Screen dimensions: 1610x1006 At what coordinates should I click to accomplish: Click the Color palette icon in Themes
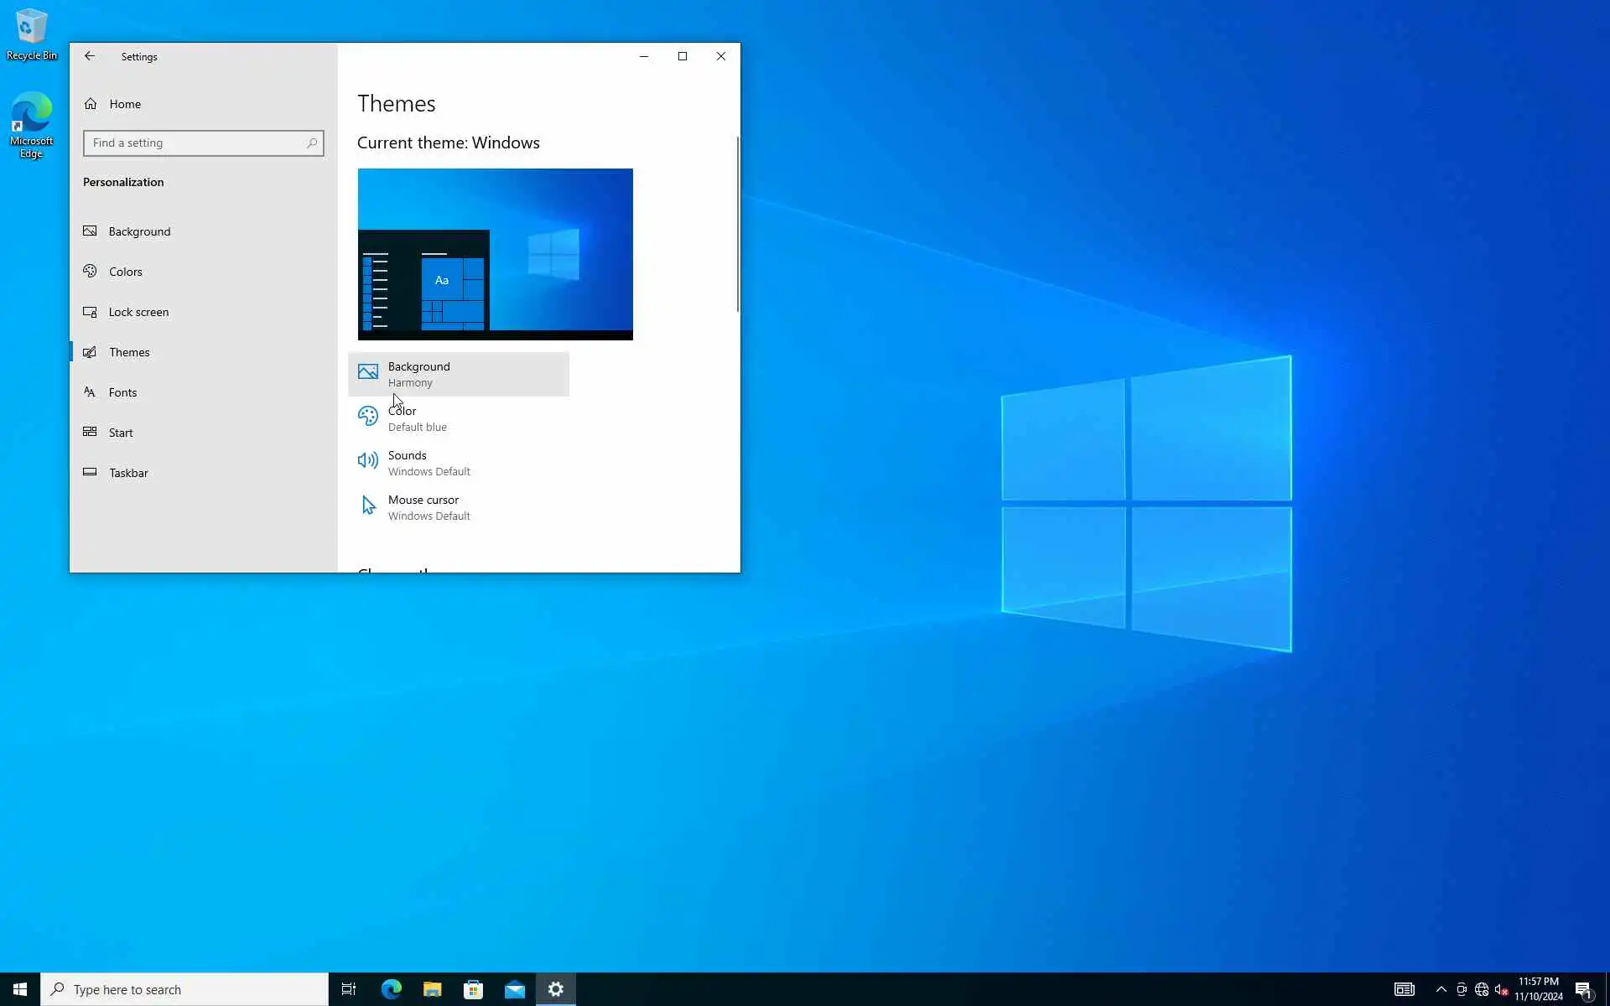pos(367,417)
